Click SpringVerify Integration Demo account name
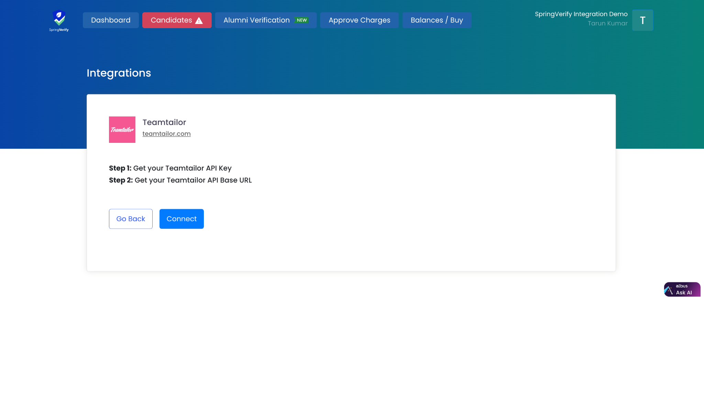The height and width of the screenshot is (397, 704). point(581,14)
